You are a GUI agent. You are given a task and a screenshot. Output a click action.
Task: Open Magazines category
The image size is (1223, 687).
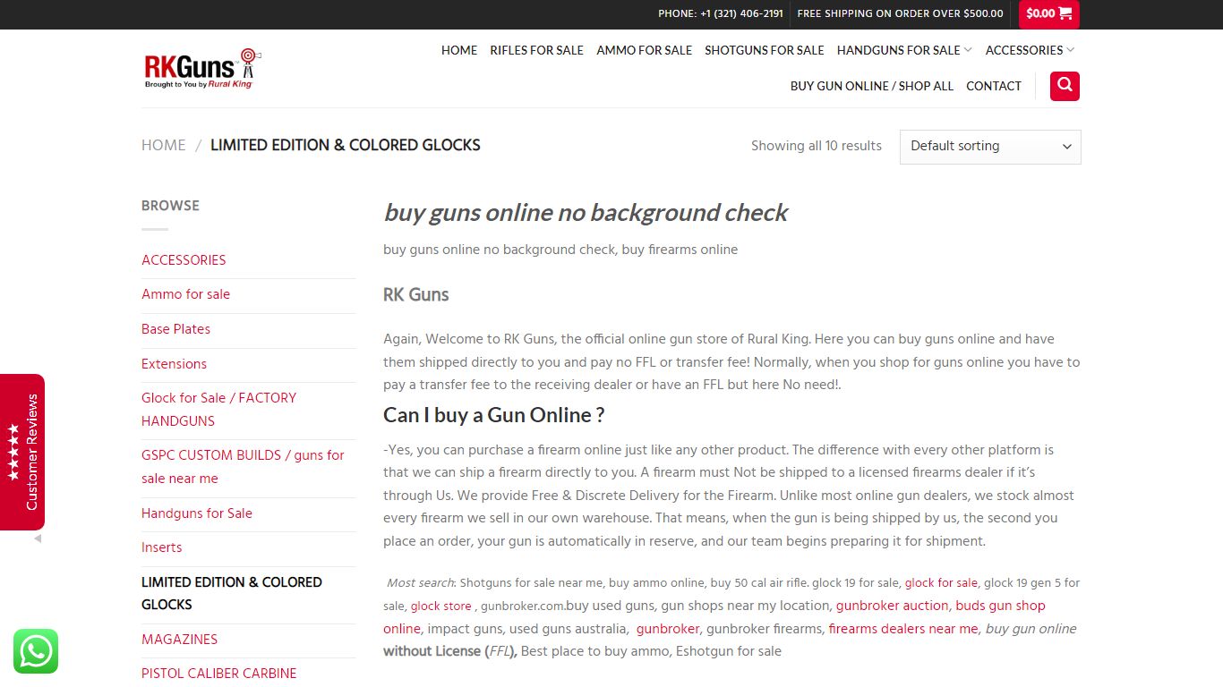(x=179, y=640)
